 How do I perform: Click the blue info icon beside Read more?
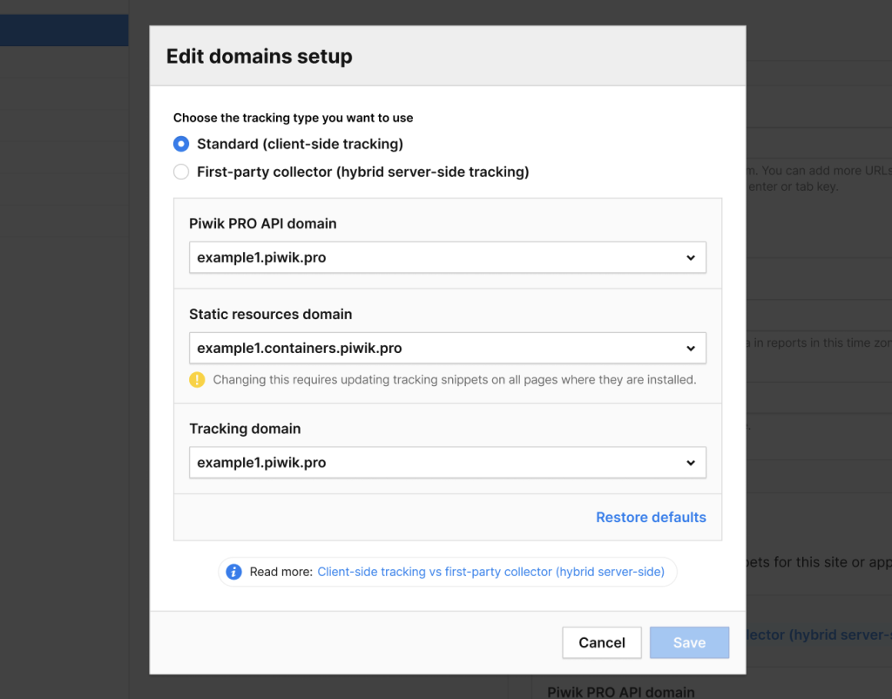233,572
